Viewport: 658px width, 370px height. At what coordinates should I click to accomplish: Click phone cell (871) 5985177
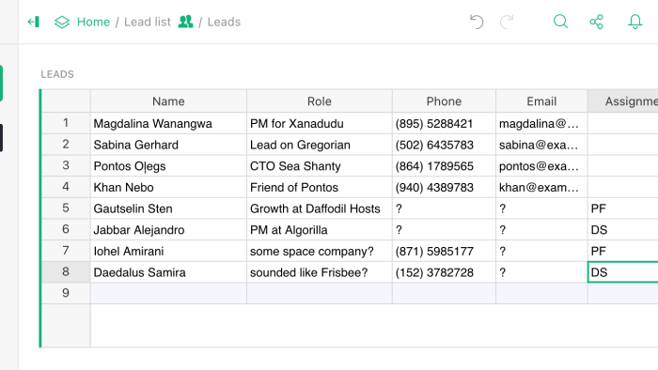pos(444,251)
